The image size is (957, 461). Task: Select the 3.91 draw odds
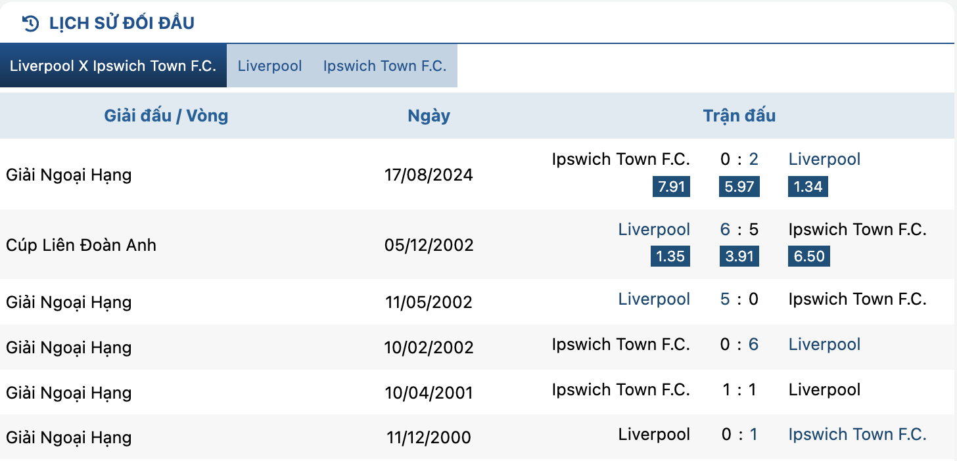pos(739,256)
